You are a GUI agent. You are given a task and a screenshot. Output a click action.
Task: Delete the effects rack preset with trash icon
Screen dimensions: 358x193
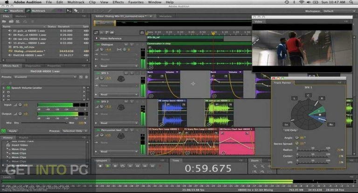[x=87, y=77]
